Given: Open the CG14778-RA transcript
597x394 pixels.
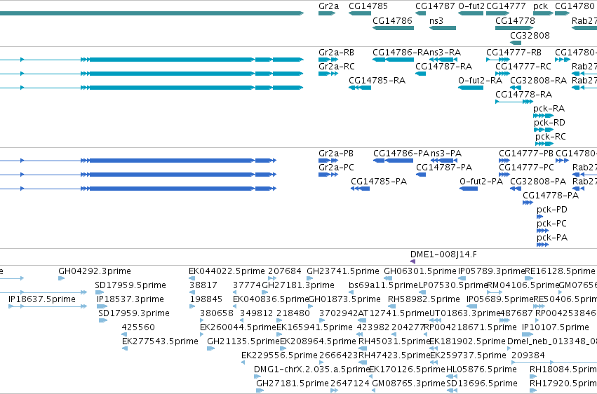Looking at the screenshot, I should click(514, 102).
